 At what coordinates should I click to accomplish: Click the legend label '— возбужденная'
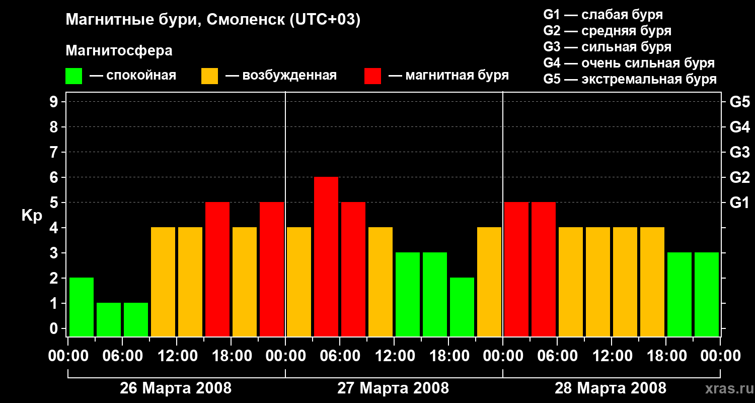click(x=281, y=76)
